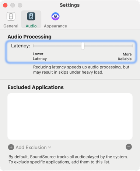Switch to the Appearance tab label
Screen dimensions: 140x171
[x=55, y=26]
